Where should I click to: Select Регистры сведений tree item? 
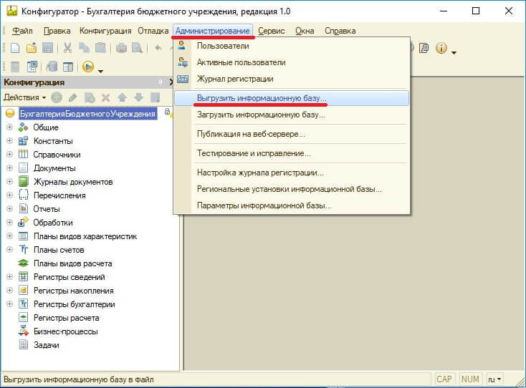pos(69,277)
